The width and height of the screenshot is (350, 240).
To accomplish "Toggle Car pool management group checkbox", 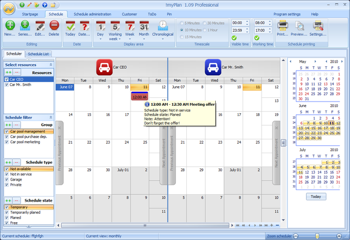I will click(x=7, y=131).
